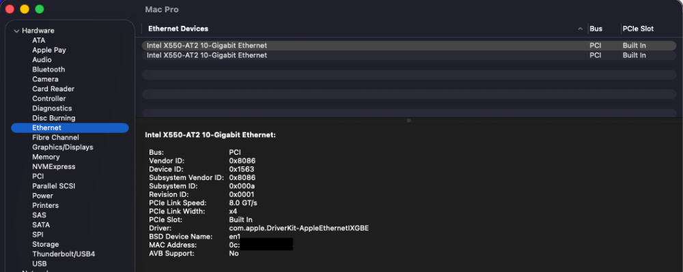
Task: Select first Intel X550-AT2 Ethernet row
Action: coord(408,46)
